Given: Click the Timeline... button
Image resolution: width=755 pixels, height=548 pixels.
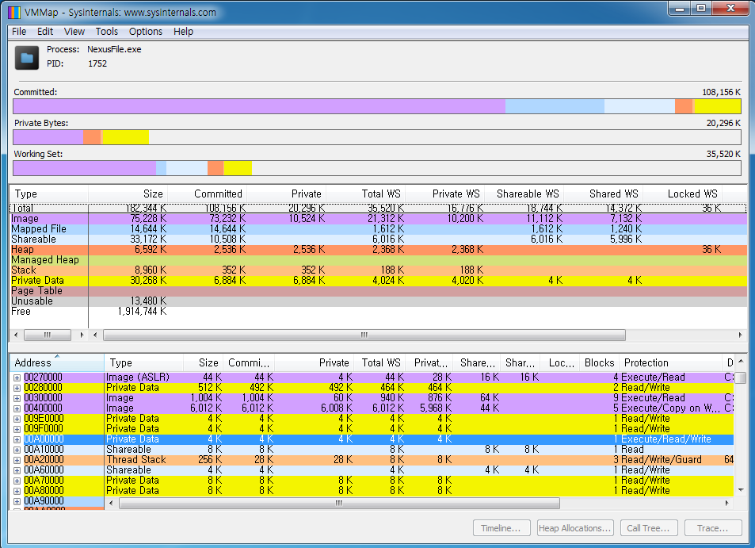Looking at the screenshot, I should click(501, 527).
